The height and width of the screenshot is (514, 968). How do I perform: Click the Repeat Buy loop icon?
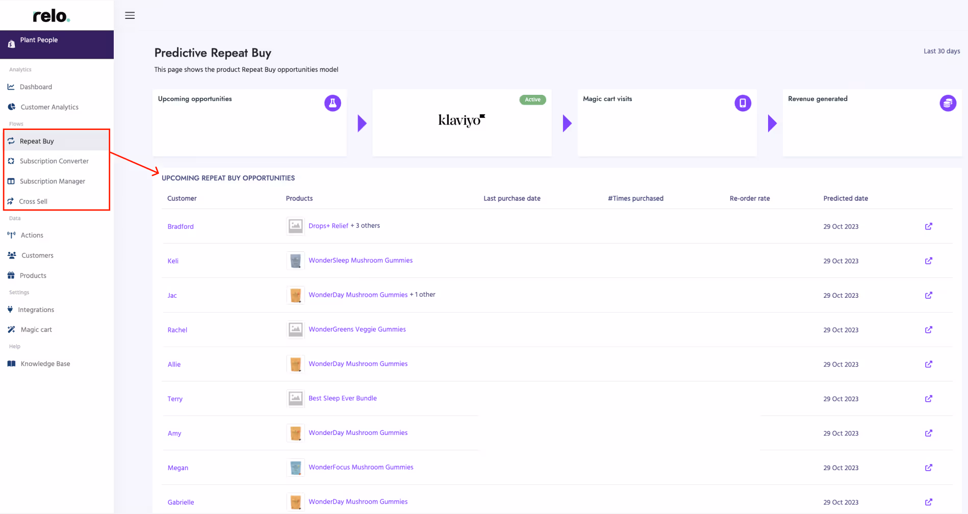(11, 141)
